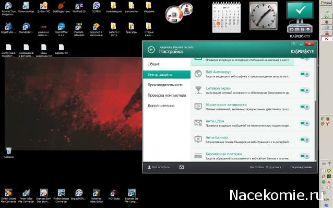Screen dimensions: 333x208
Task: Click the CPU meter gauge gadget
Action: coord(174,15)
